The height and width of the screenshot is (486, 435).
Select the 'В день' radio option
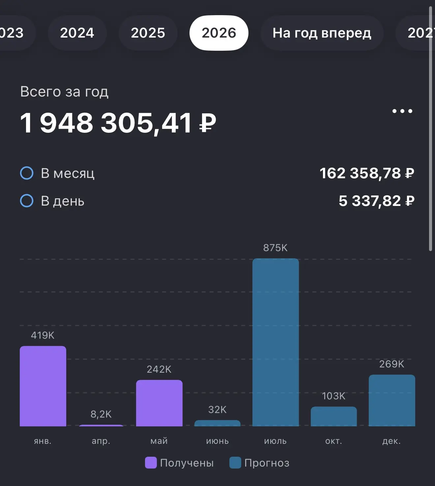coord(27,201)
